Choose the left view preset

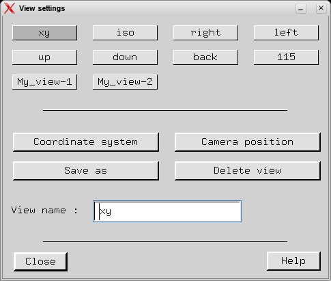click(x=286, y=33)
